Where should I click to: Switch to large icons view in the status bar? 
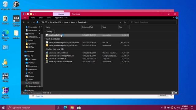(176, 93)
